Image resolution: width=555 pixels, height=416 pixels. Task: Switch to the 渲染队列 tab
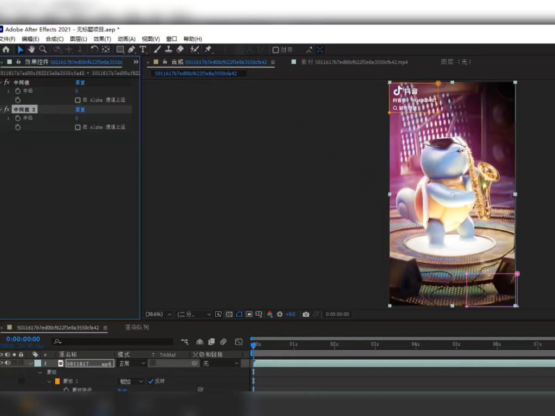tap(137, 328)
